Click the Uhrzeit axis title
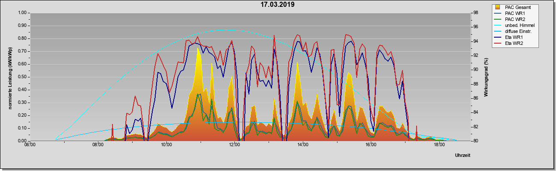Viewport: 556px width, 171px height. tap(462, 156)
